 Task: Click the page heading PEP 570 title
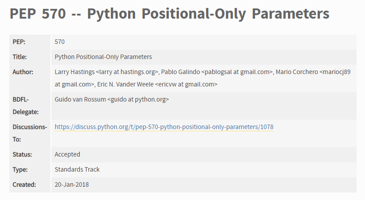(x=170, y=13)
